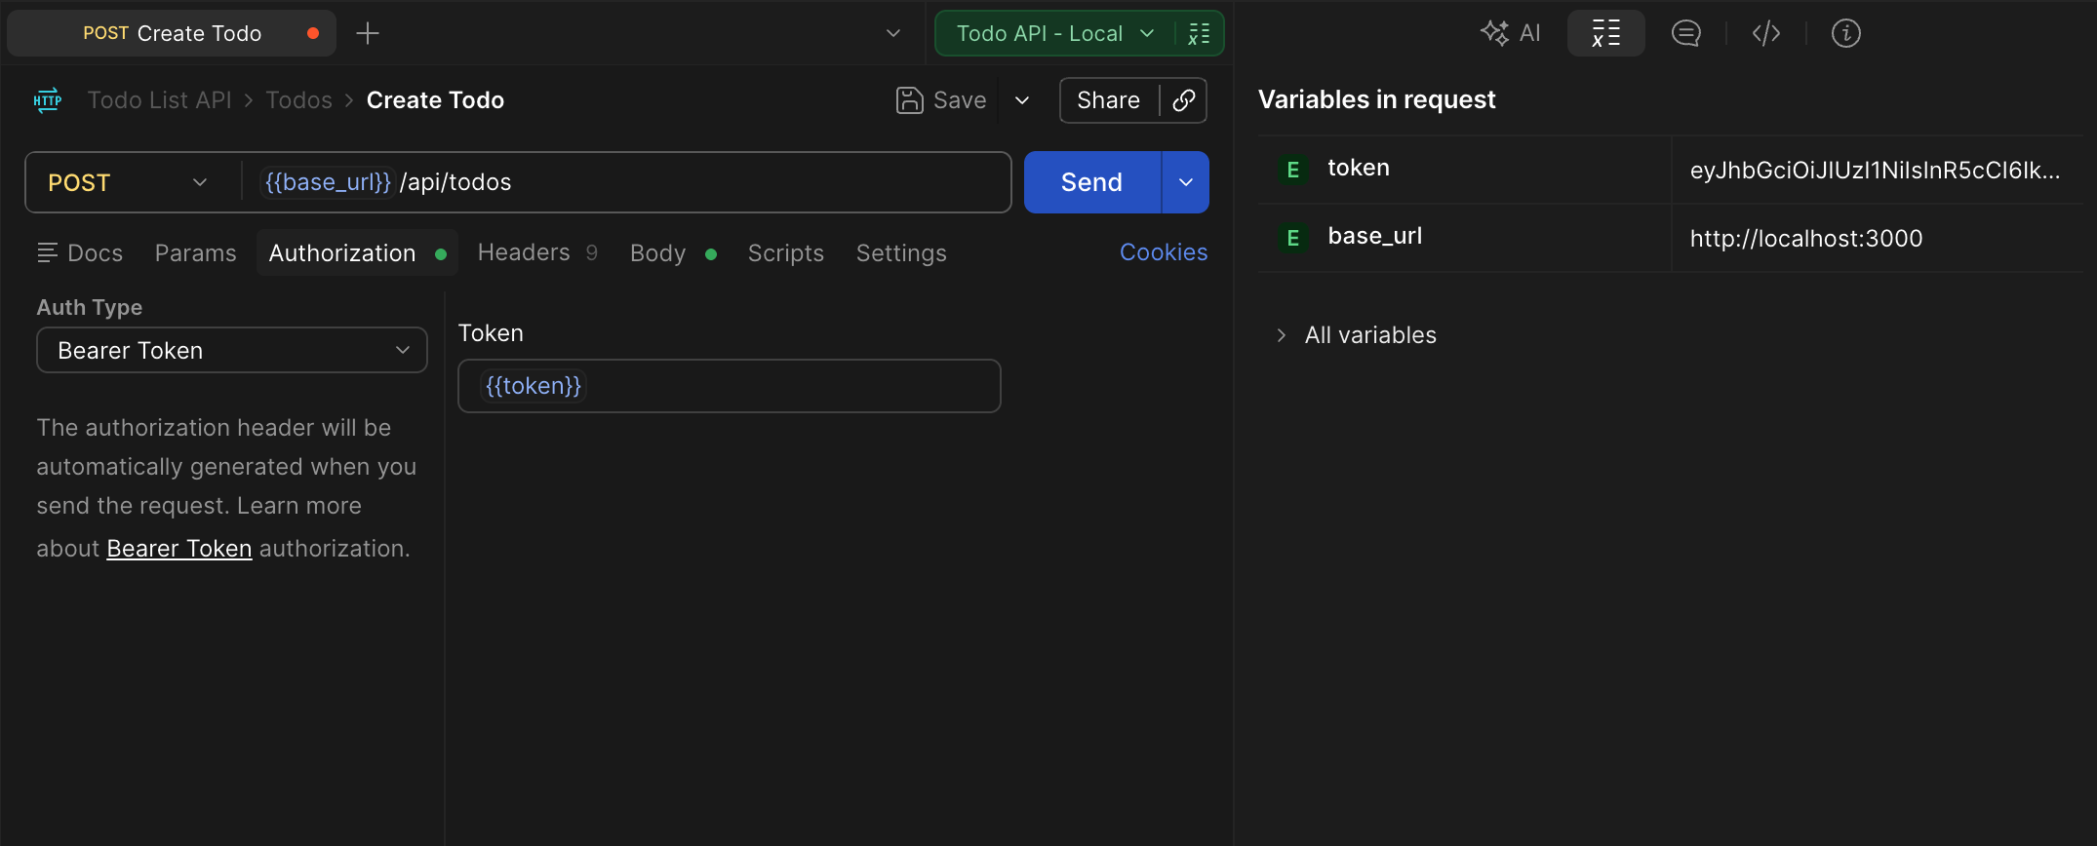This screenshot has height=846, width=2097.
Task: Click the base_url variable name row
Action: click(1375, 236)
